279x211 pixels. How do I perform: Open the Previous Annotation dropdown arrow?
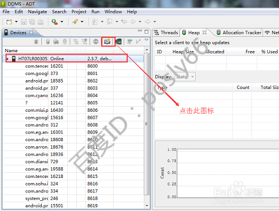(117, 22)
